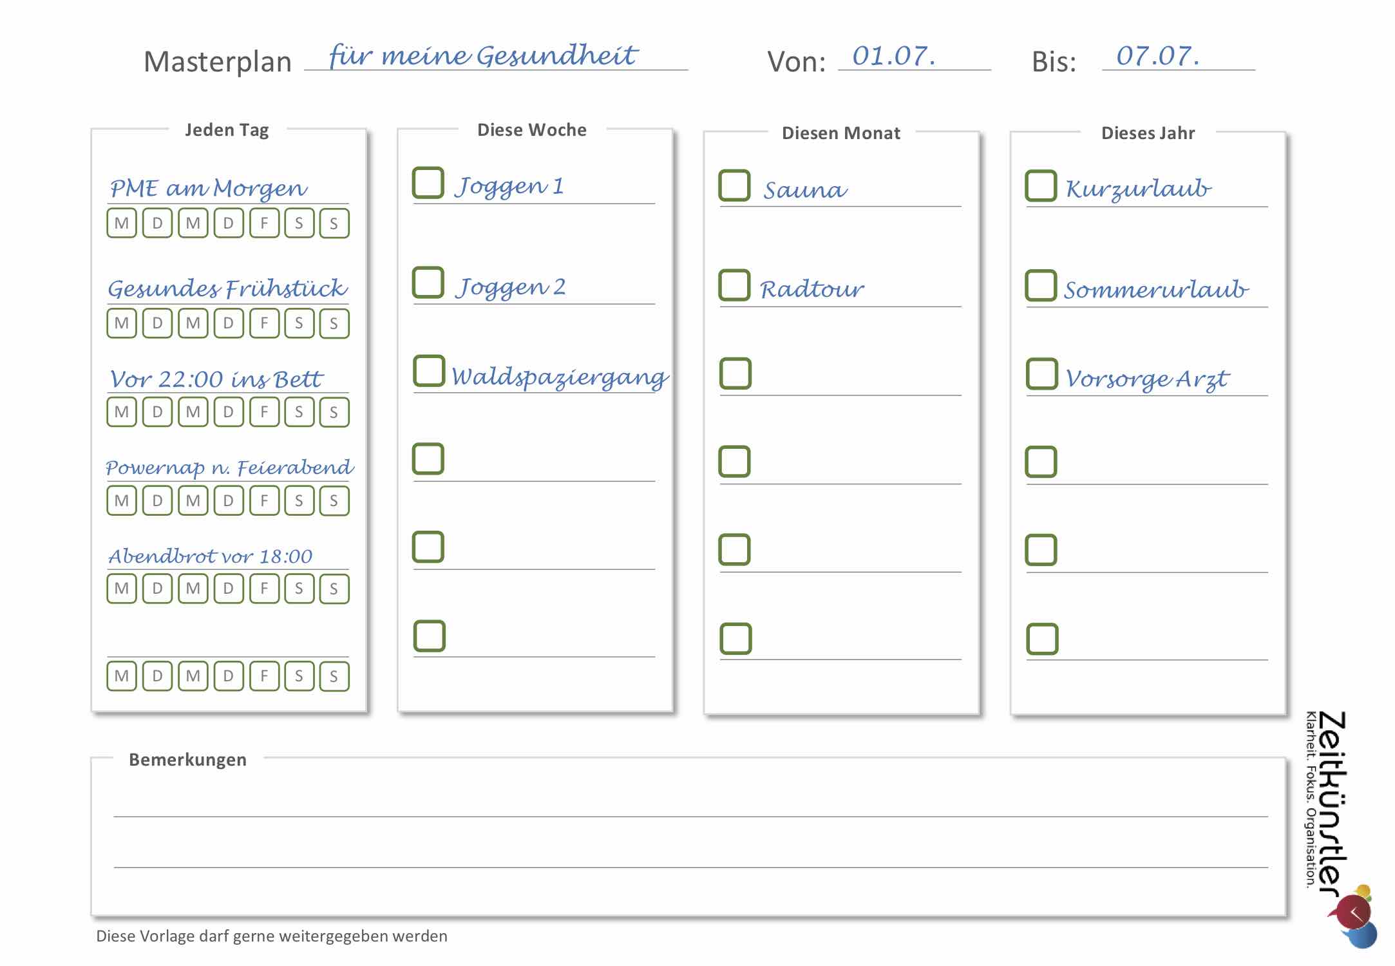Mark the Sauna checkbox

click(735, 185)
